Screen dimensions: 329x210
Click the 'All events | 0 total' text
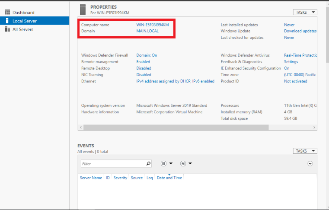93,152
